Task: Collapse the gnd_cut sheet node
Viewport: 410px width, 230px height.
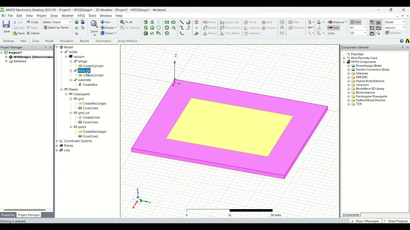Action: tap(71, 113)
